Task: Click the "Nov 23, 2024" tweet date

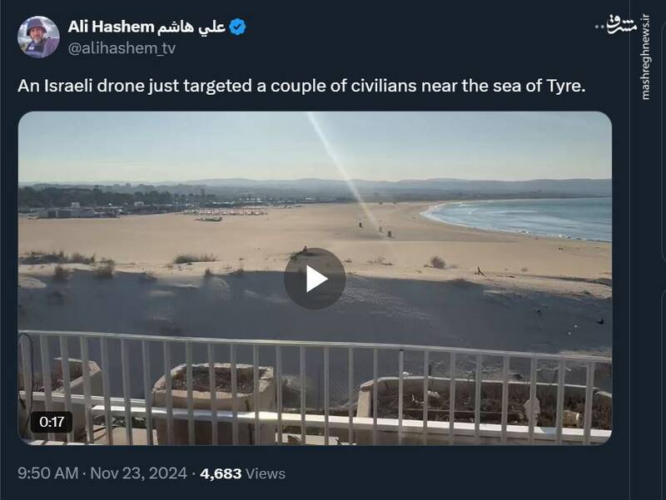Action: click(138, 473)
